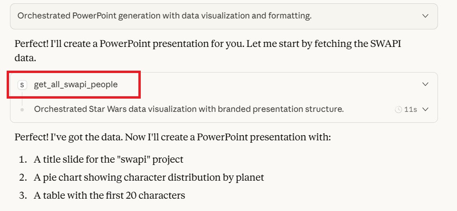
Task: Click the connector line below S icon
Action: tap(22, 98)
